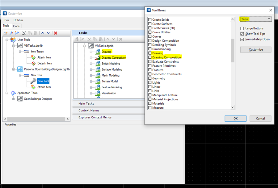Switch to the Tools tab
Image resolution: width=278 pixels, height=188 pixels.
click(6, 26)
